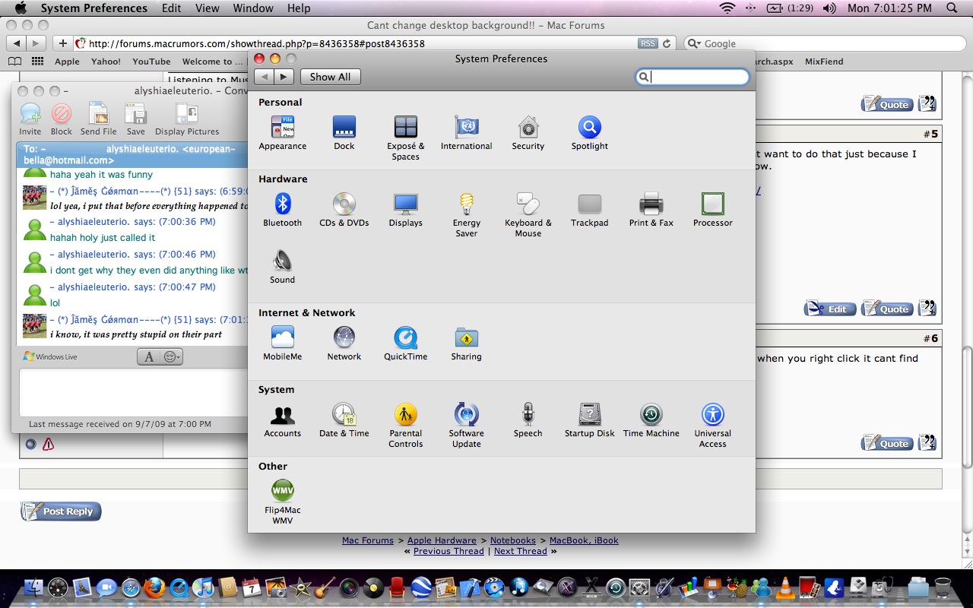Image resolution: width=973 pixels, height=608 pixels.
Task: Click the chat message input box
Action: [133, 392]
